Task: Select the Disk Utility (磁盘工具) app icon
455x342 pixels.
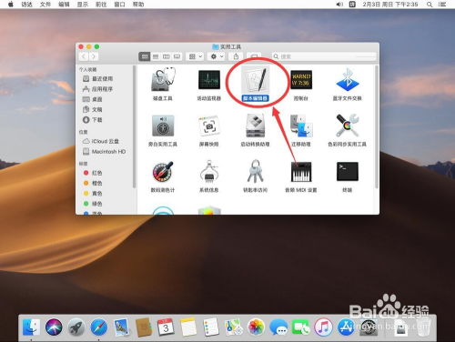Action: pyautogui.click(x=163, y=80)
